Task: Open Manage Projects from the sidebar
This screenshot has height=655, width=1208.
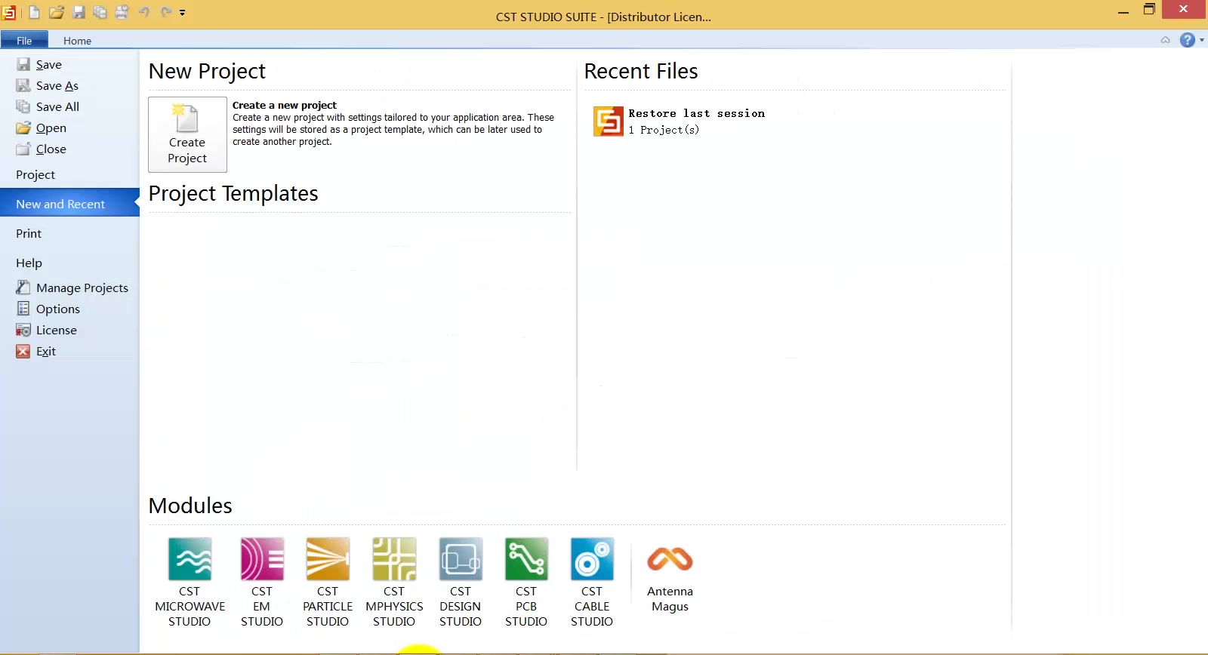Action: [82, 288]
